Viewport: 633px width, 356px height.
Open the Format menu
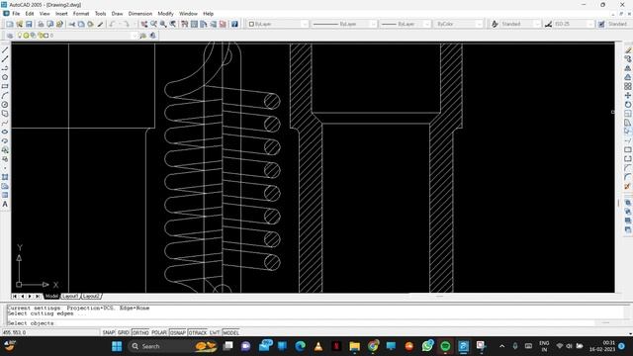[81, 14]
